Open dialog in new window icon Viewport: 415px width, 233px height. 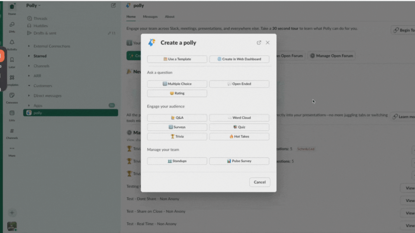[x=259, y=42]
